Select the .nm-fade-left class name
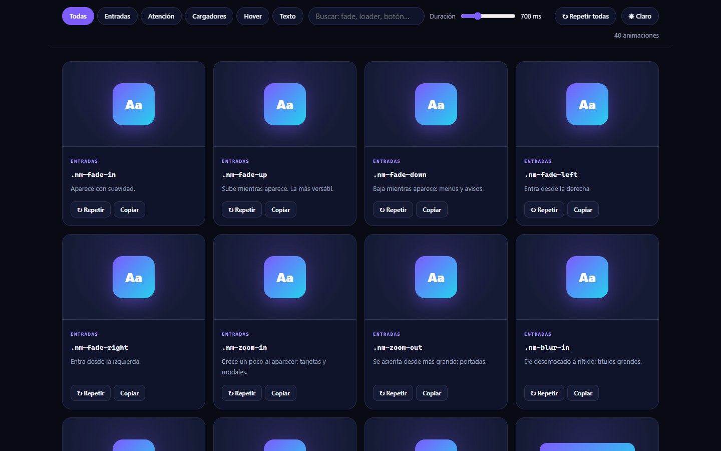The height and width of the screenshot is (451, 721). point(551,174)
